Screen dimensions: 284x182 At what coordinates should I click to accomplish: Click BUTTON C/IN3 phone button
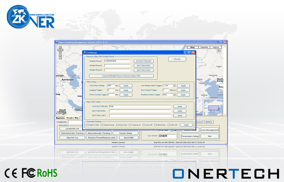point(144,70)
